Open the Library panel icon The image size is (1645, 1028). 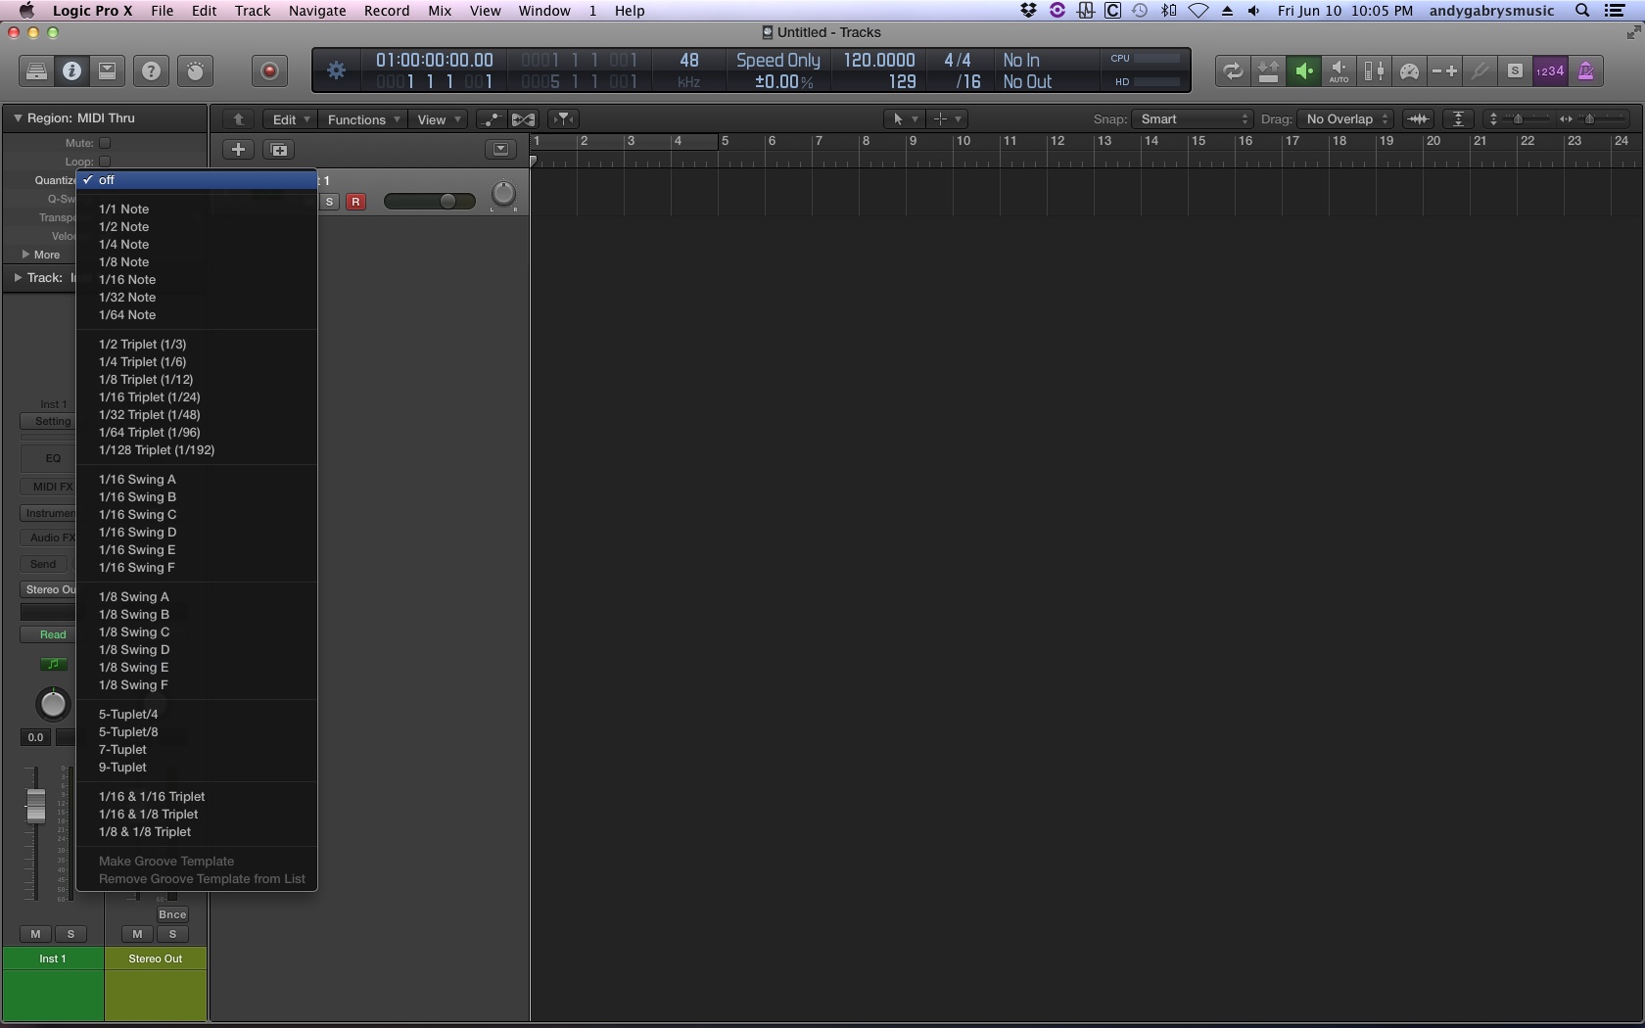pos(36,71)
